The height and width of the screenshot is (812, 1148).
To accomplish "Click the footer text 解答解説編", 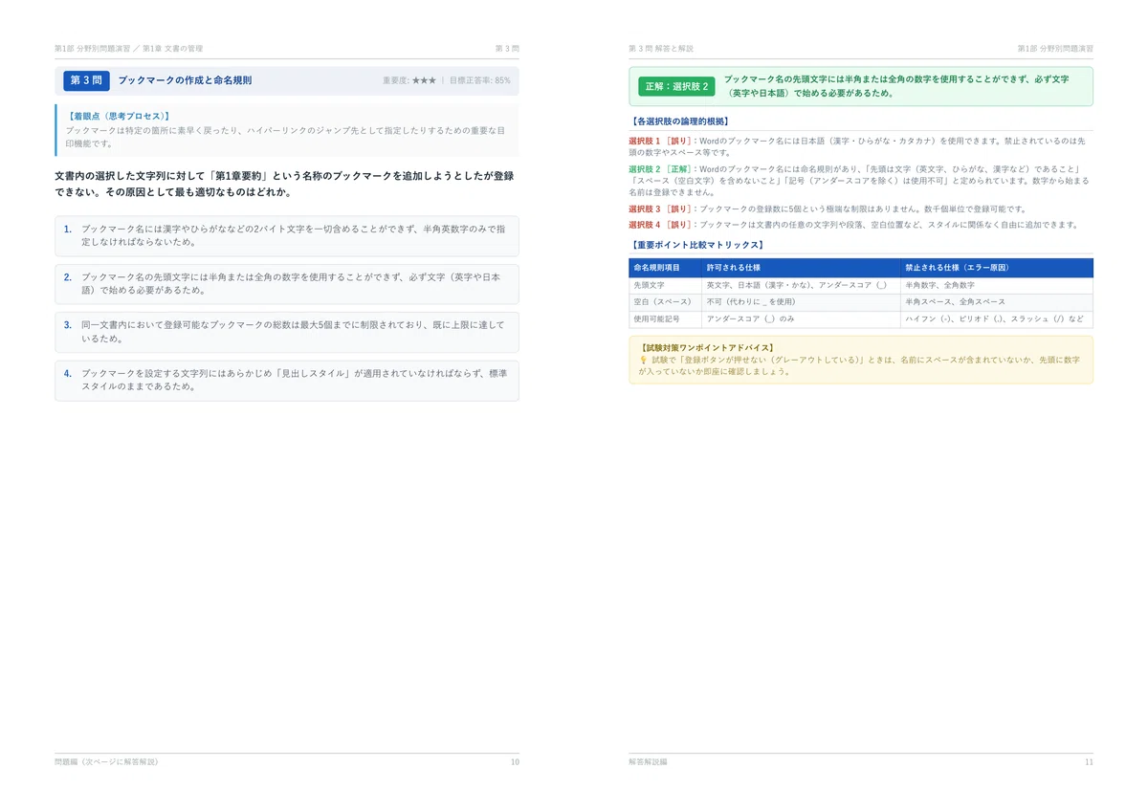I will pyautogui.click(x=648, y=762).
